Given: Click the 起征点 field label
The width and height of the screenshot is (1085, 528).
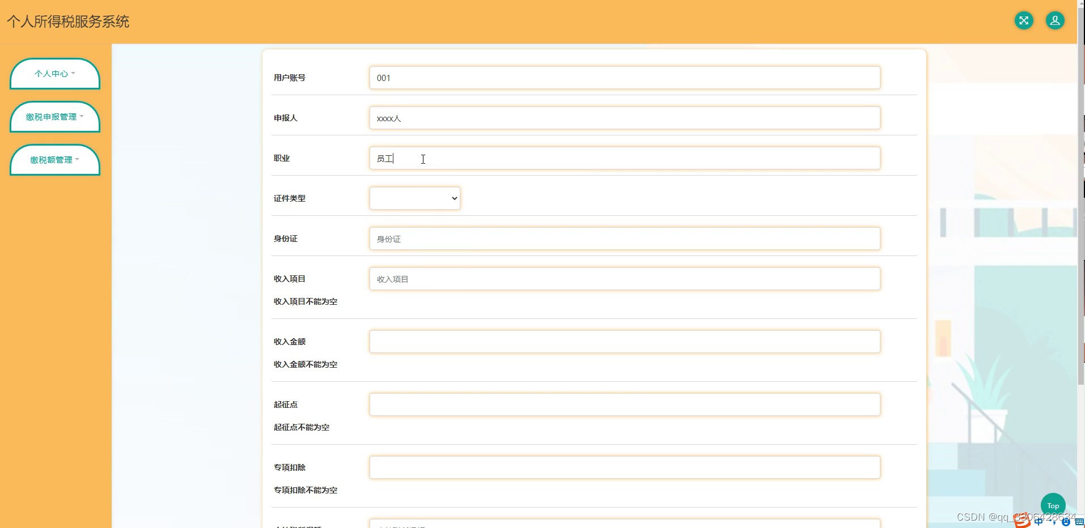Looking at the screenshot, I should [x=286, y=404].
